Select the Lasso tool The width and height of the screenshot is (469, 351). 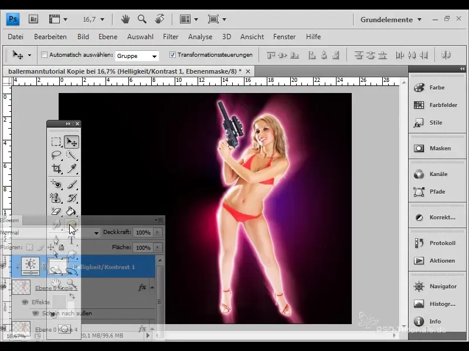click(56, 155)
